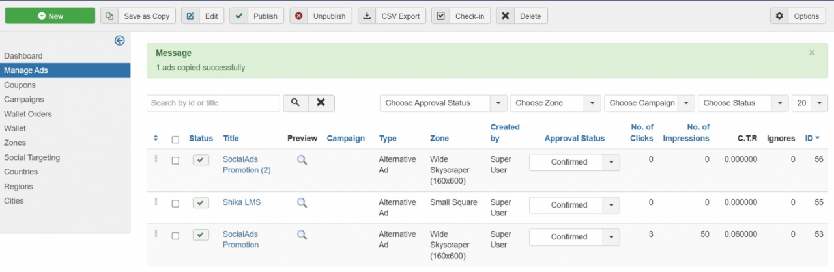
Task: Go to Campaigns in the sidebar
Action: [x=24, y=100]
